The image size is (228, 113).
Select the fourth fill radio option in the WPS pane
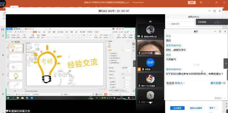click(110, 60)
